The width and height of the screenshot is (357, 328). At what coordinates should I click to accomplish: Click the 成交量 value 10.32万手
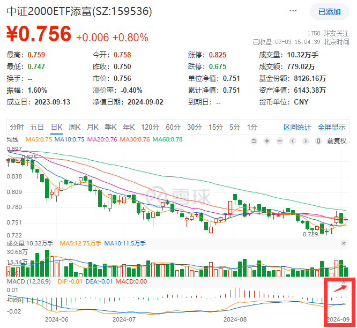pyautogui.click(x=302, y=55)
